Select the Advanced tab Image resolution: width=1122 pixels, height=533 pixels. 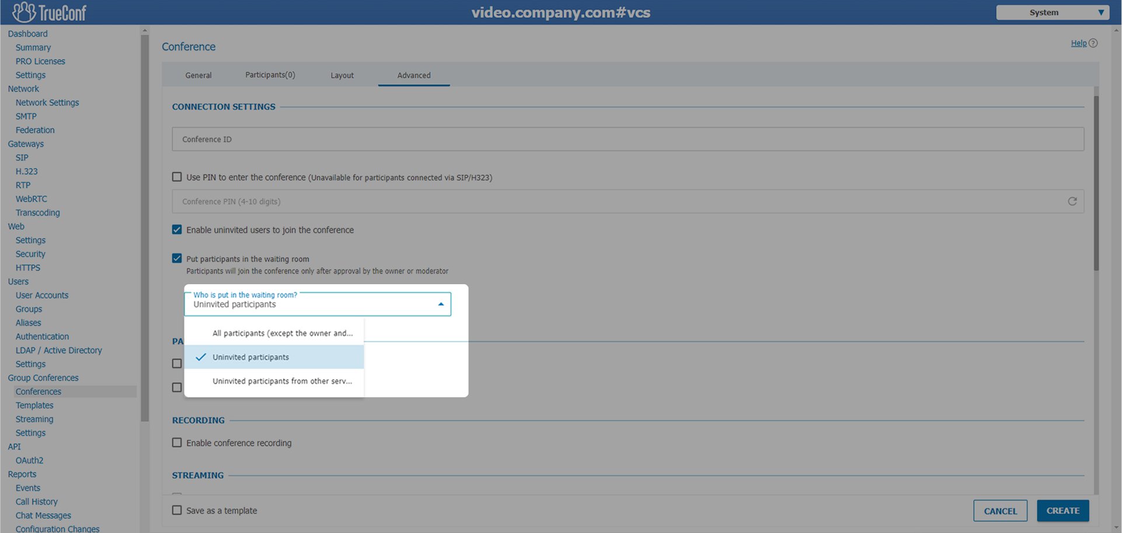coord(414,75)
